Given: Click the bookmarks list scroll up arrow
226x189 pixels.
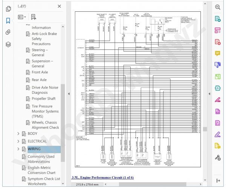Looking at the screenshot, I should pyautogui.click(x=63, y=27).
